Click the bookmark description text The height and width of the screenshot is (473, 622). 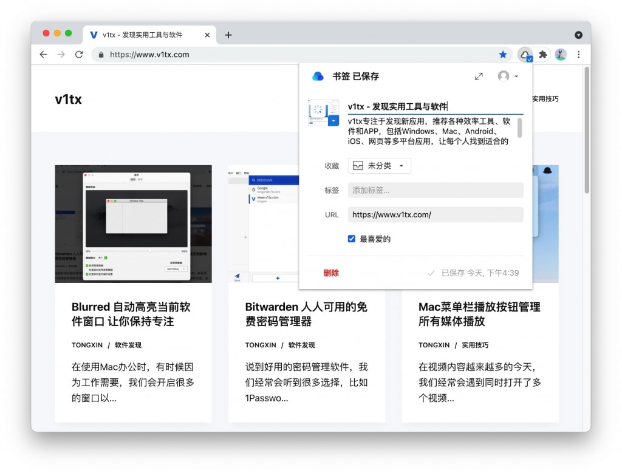[429, 131]
